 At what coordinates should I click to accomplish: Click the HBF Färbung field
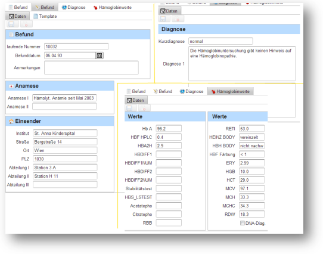click(251, 154)
